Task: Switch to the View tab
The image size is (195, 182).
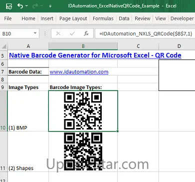Action: coord(161,18)
